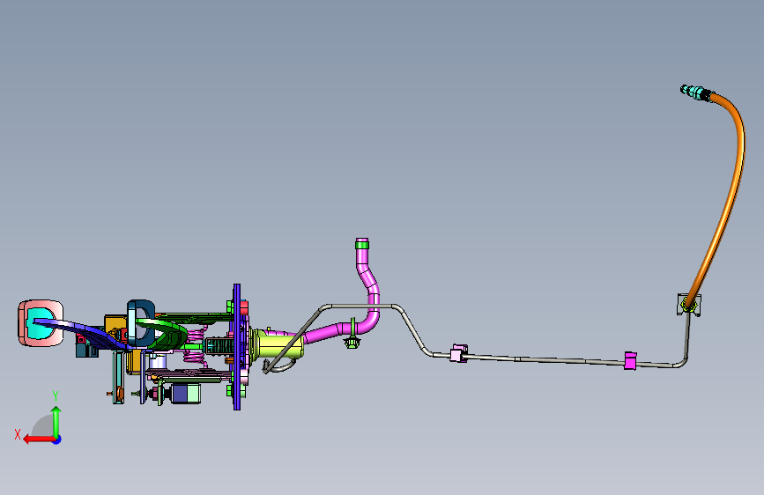Select the right magenta clip on the gray tube
Image resolution: width=764 pixels, height=495 pixels.
click(x=630, y=360)
